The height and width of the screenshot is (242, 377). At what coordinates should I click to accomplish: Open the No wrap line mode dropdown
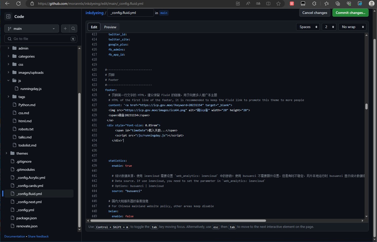coord(352,27)
